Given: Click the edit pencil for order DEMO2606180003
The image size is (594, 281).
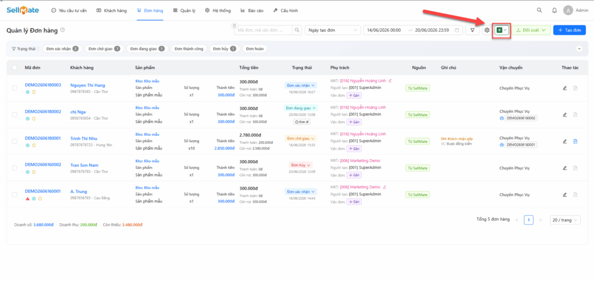Looking at the screenshot, I should [564, 88].
